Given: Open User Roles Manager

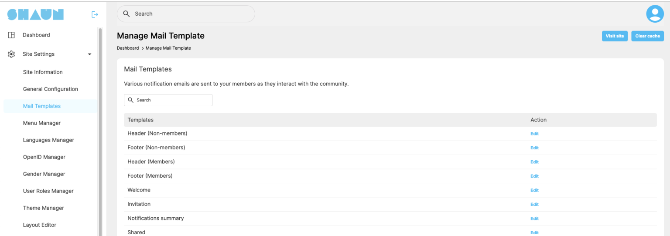Looking at the screenshot, I should point(48,191).
